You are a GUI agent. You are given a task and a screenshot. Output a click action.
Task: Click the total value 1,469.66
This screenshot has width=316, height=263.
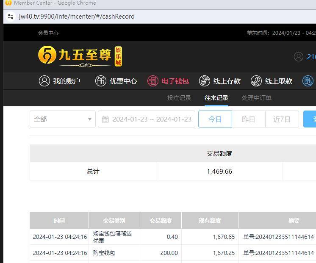219,171
